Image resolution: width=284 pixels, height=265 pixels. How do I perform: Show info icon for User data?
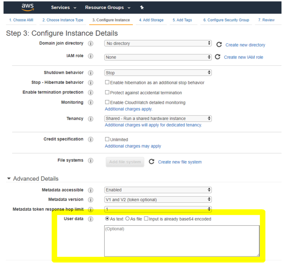[90, 219]
